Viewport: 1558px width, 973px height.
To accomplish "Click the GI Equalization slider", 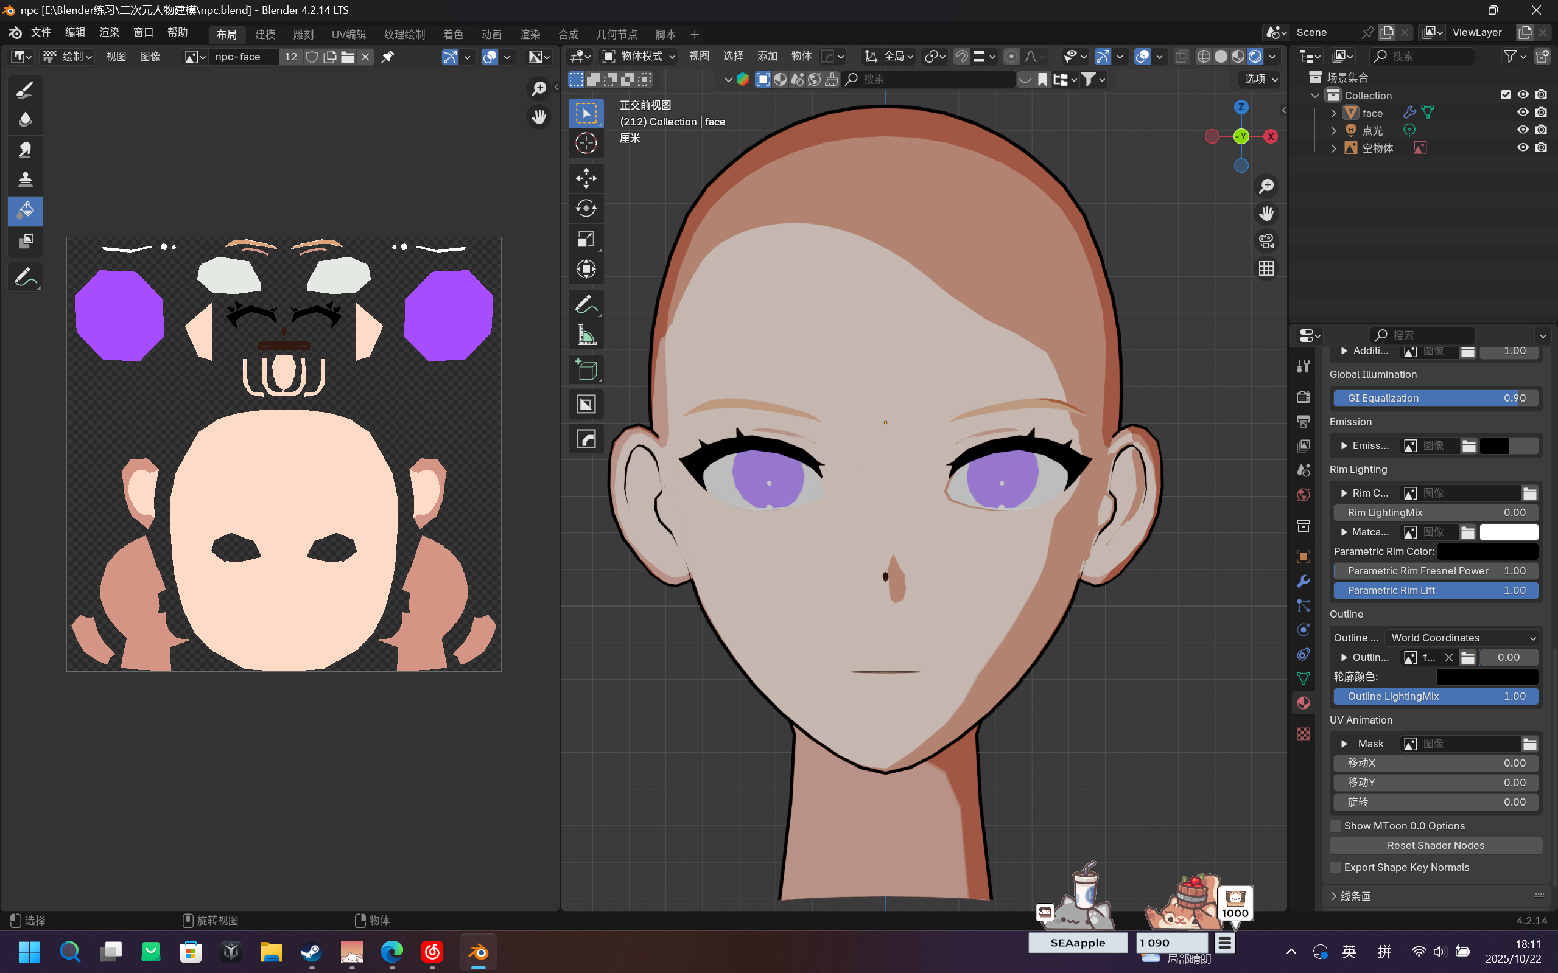I will [1435, 399].
